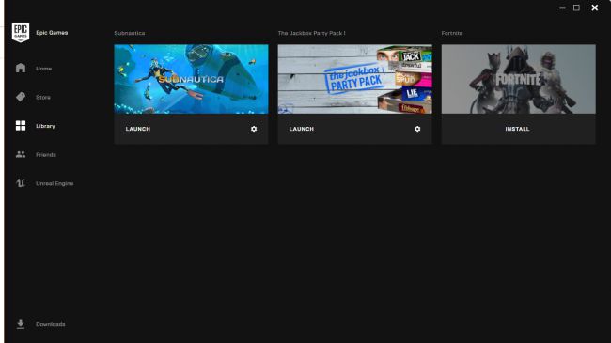Click the Jackbox Party Pack cover thumbnail

click(354, 79)
